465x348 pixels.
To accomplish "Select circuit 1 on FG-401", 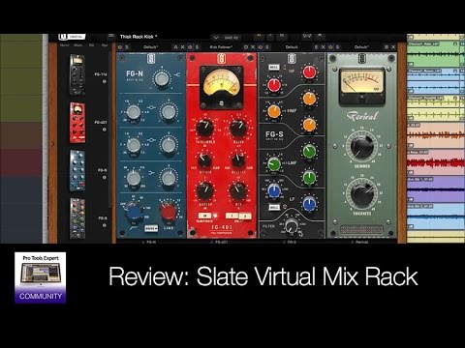I will click(232, 216).
